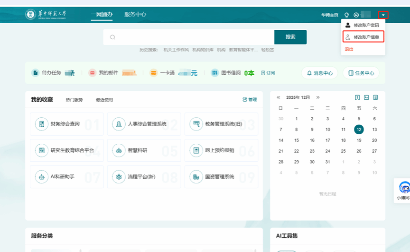Click the 待办任务 document icon

[36, 73]
